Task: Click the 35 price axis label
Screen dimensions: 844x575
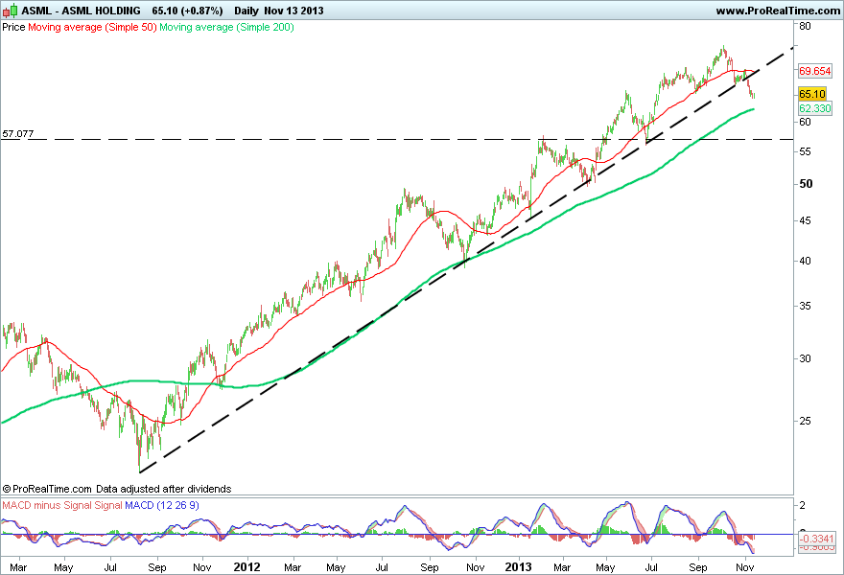Action: click(x=805, y=306)
